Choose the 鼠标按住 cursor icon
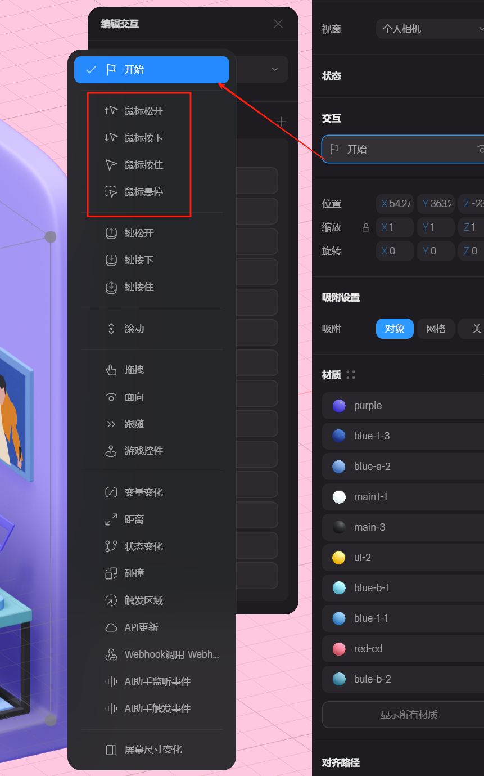Screen dimensions: 484x776 pyautogui.click(x=111, y=165)
